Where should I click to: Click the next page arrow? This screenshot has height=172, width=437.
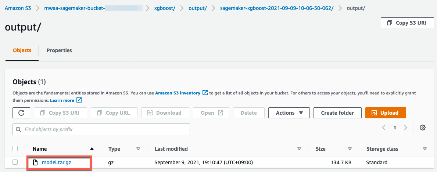[x=405, y=128]
